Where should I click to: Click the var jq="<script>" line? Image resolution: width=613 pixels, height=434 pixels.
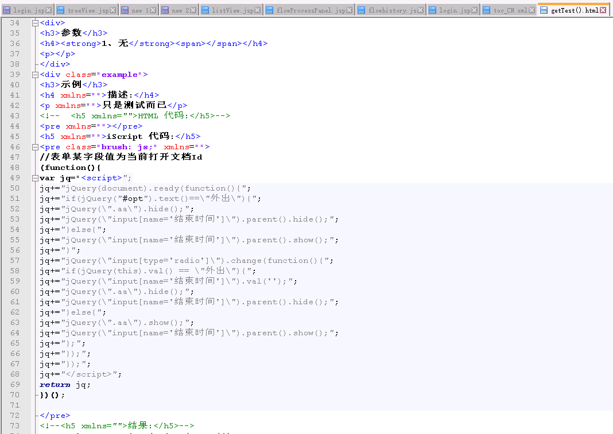86,178
